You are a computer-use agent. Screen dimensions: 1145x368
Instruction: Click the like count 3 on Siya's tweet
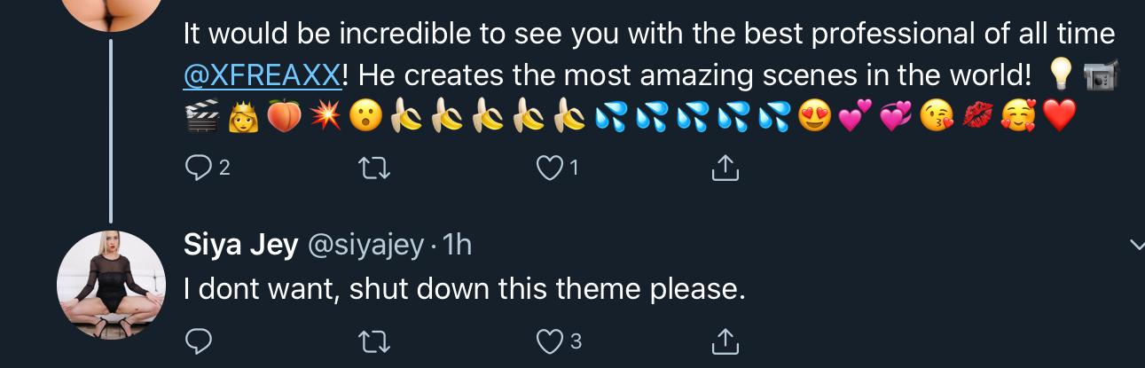[576, 341]
